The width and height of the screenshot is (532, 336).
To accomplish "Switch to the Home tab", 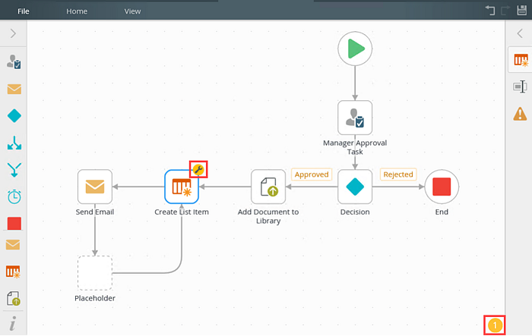I will [x=77, y=11].
